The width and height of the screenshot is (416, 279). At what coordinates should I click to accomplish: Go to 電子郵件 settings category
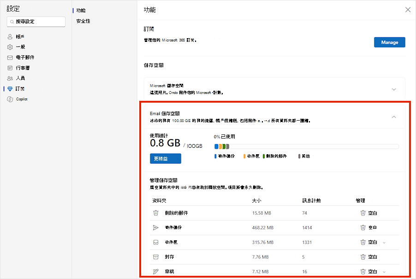[x=25, y=57]
